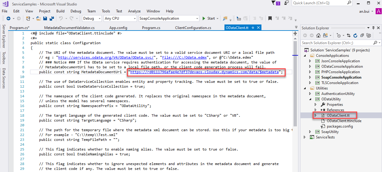Click the New Project toolbar icon
This screenshot has width=382, height=172.
(x=28, y=18)
